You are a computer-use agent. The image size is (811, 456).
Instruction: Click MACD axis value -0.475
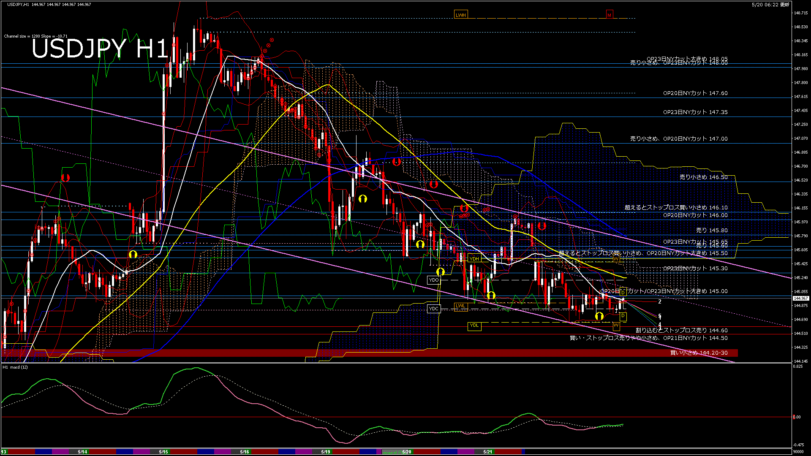point(798,445)
